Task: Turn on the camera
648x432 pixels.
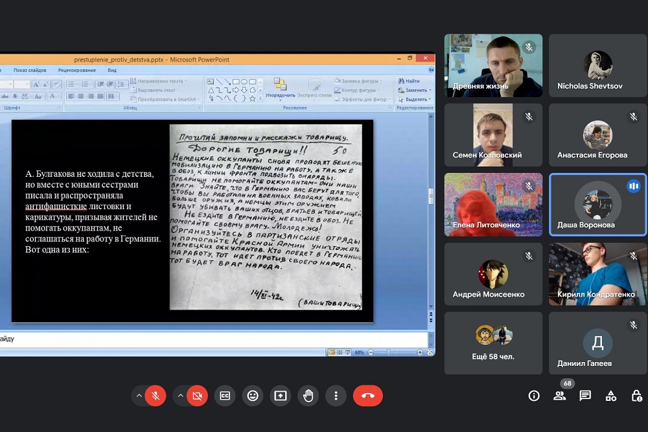Action: tap(197, 395)
